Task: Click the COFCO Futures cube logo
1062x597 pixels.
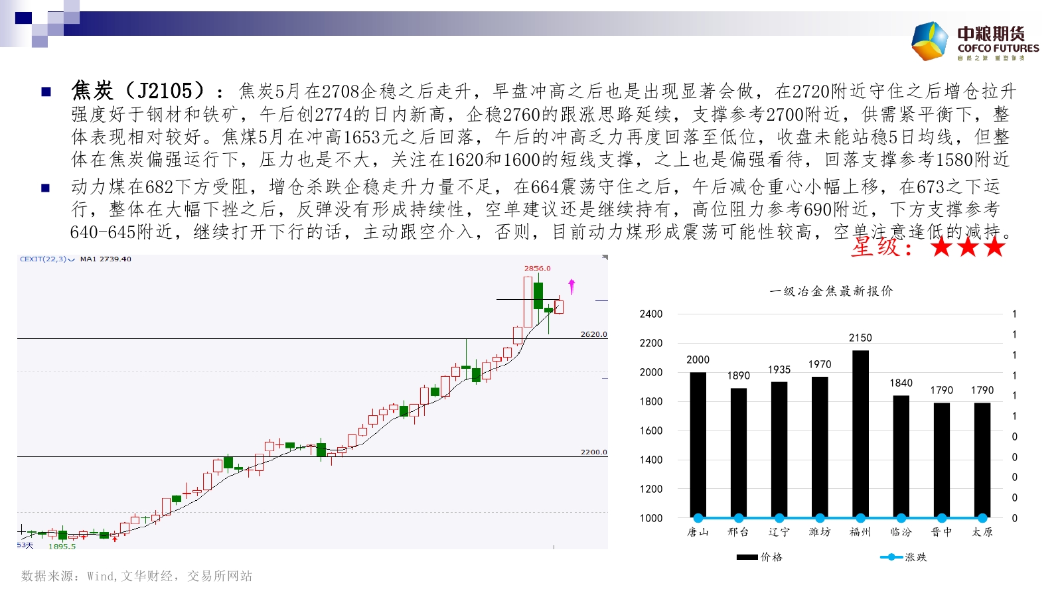Action: [930, 41]
